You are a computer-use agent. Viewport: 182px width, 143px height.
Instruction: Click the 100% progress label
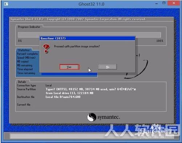(x=160, y=41)
